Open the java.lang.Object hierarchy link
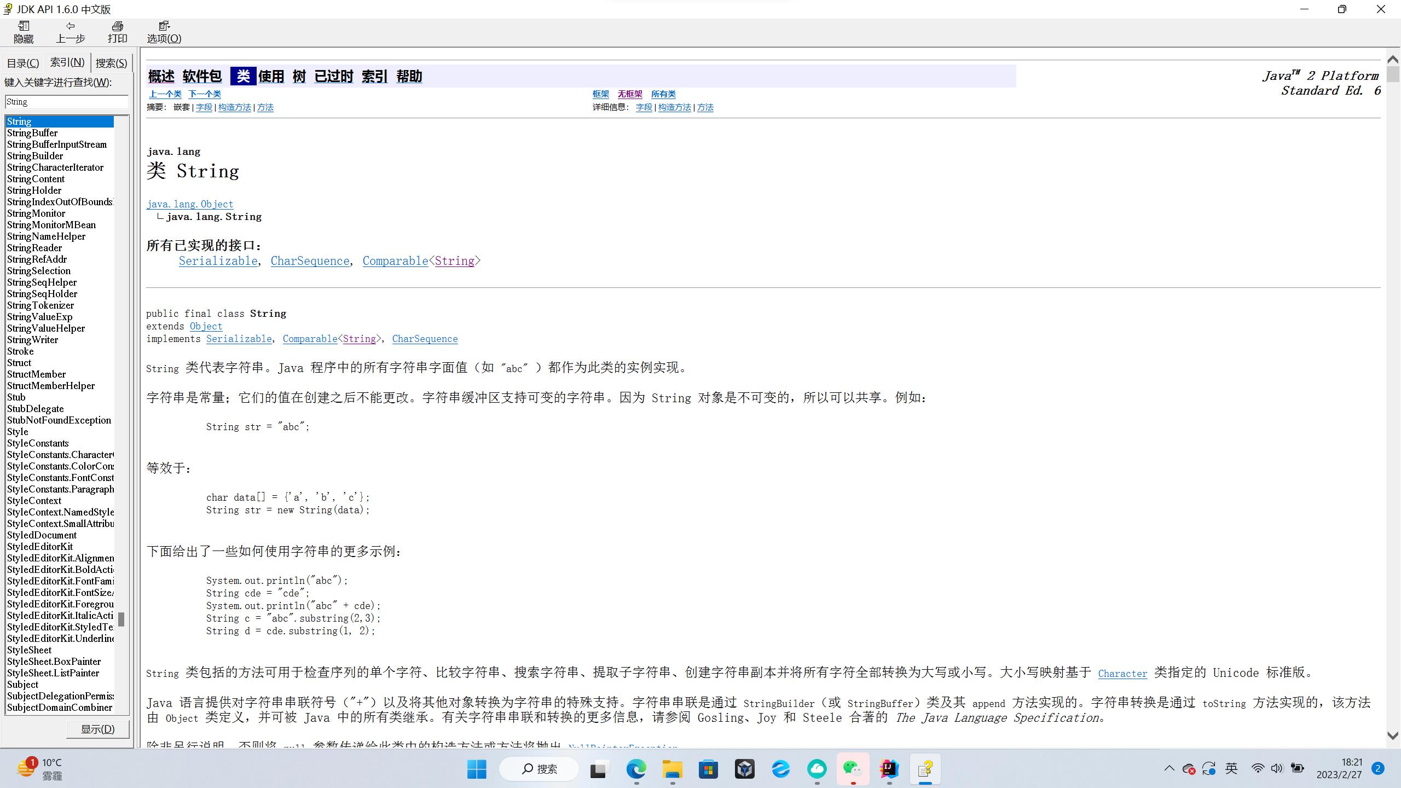Viewport: 1401px width, 788px height. coord(190,204)
